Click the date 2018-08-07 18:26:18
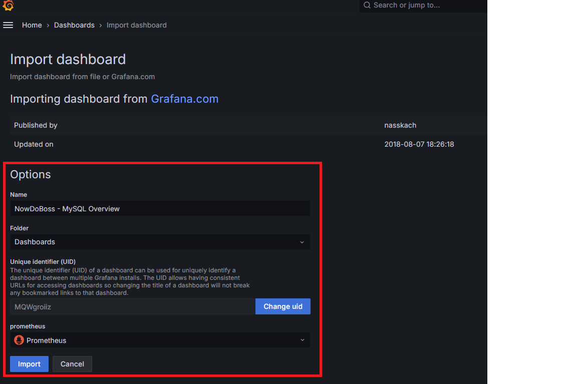Screen dimensions: 577x384 point(419,145)
